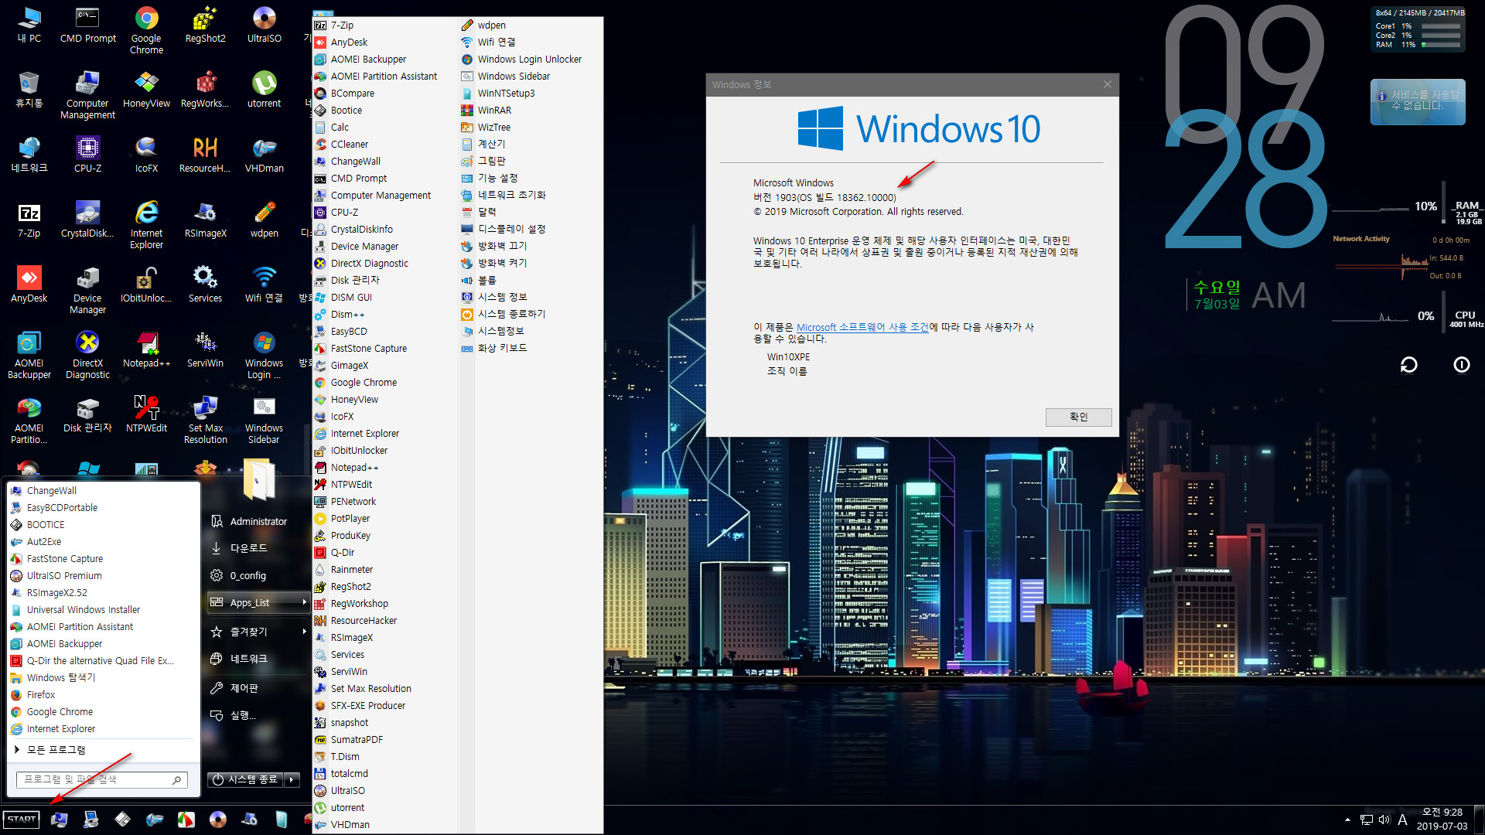The width and height of the screenshot is (1485, 835).
Task: Open the CPU-Z desktop icon
Action: point(87,155)
